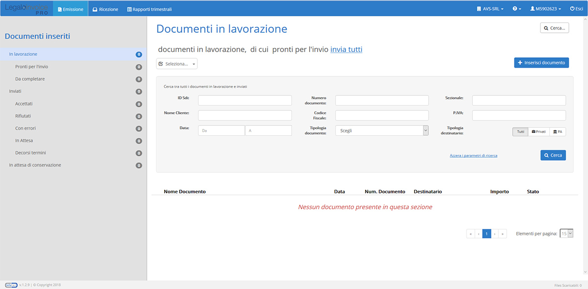This screenshot has width=588, height=289.
Task: Keep Tutti selected for Tipologia destinatario
Action: pyautogui.click(x=520, y=131)
